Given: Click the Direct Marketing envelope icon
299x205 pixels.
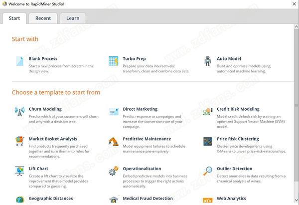Looking at the screenshot, I should click(x=114, y=111).
